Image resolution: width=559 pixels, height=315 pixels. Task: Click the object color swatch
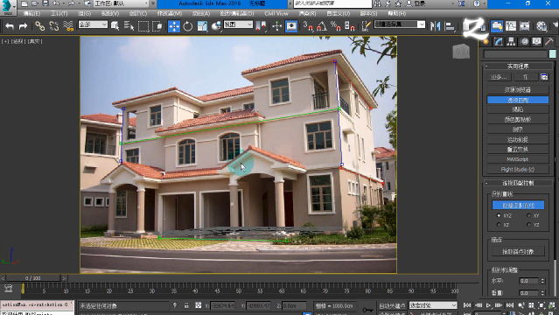pos(552,54)
